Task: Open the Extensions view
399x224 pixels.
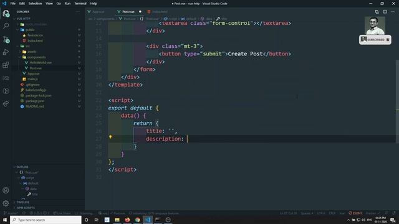Action: (6, 65)
